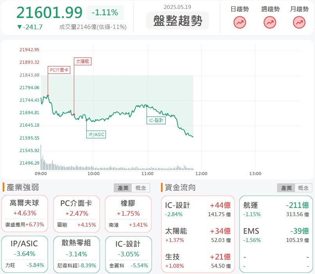
Task: Click the IP/ASIC marker label on chart
Action: (x=96, y=134)
